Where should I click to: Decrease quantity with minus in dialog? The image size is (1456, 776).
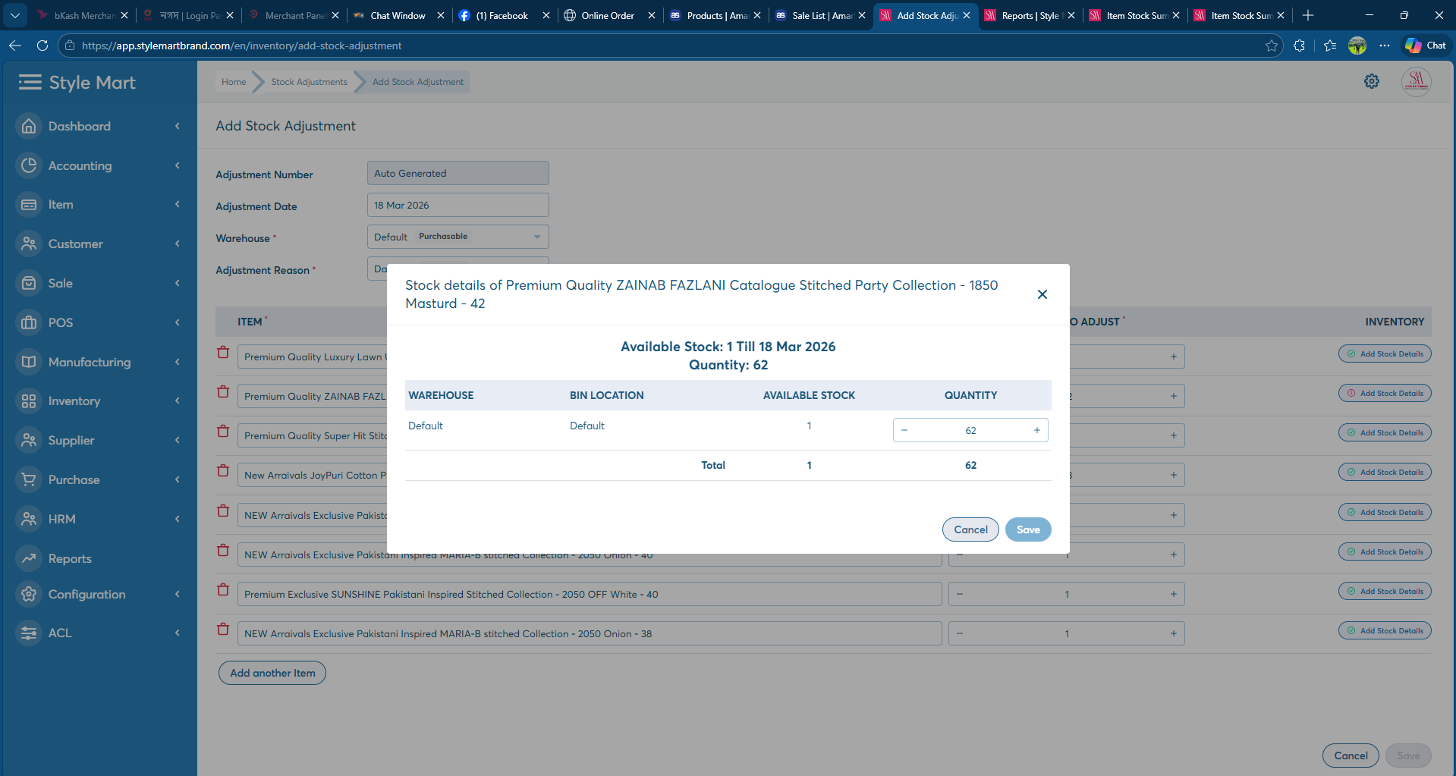tap(904, 430)
